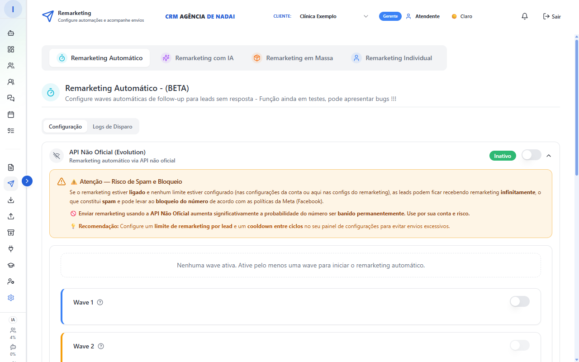Click the warning triangle in the alert box
This screenshot has height=362, width=579.
(x=62, y=181)
